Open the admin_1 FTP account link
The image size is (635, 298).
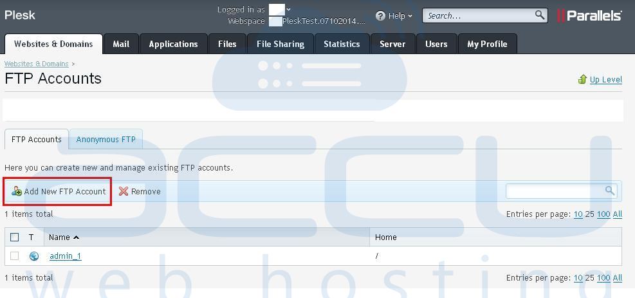coord(66,256)
